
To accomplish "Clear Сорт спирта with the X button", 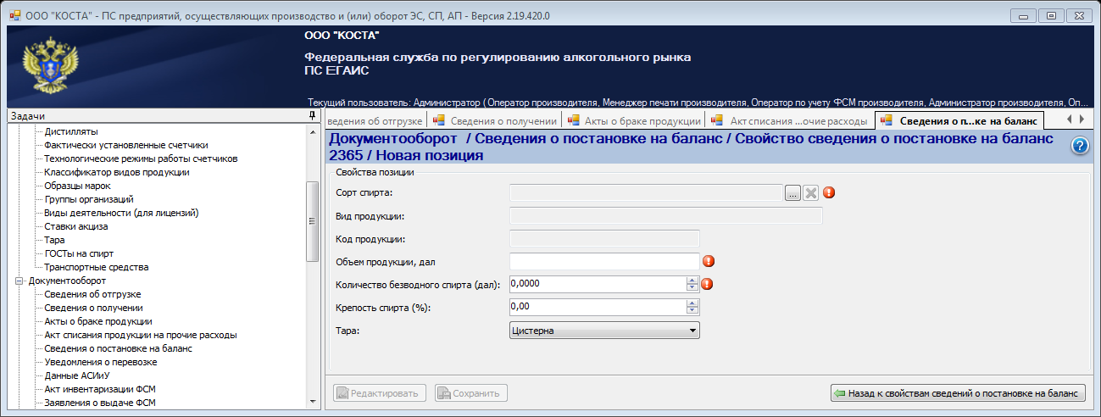I will point(811,192).
